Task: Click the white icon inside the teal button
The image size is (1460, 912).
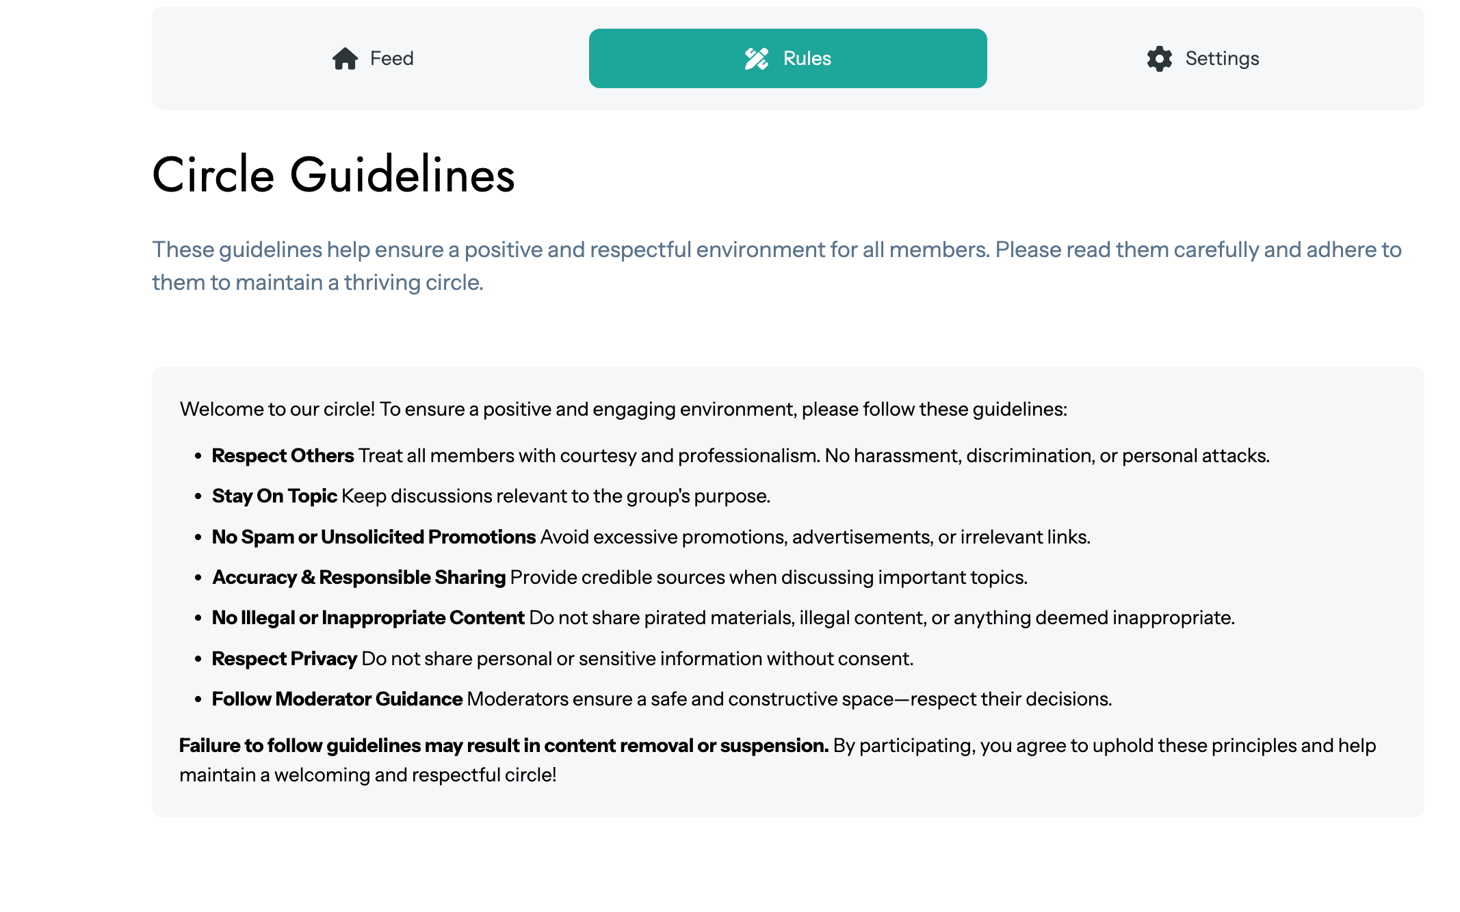Action: (x=756, y=59)
